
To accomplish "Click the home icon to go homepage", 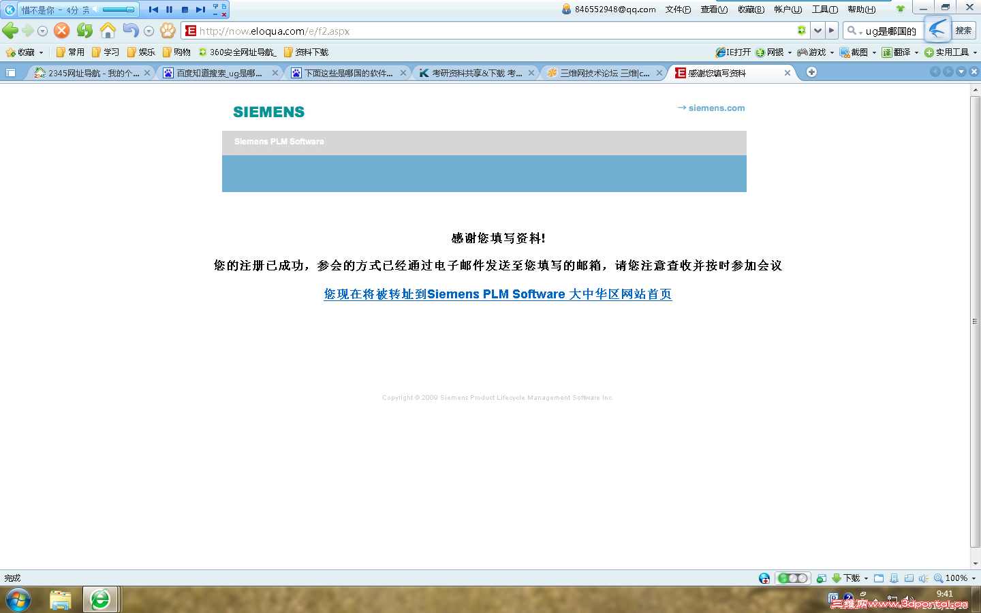I will (x=107, y=31).
